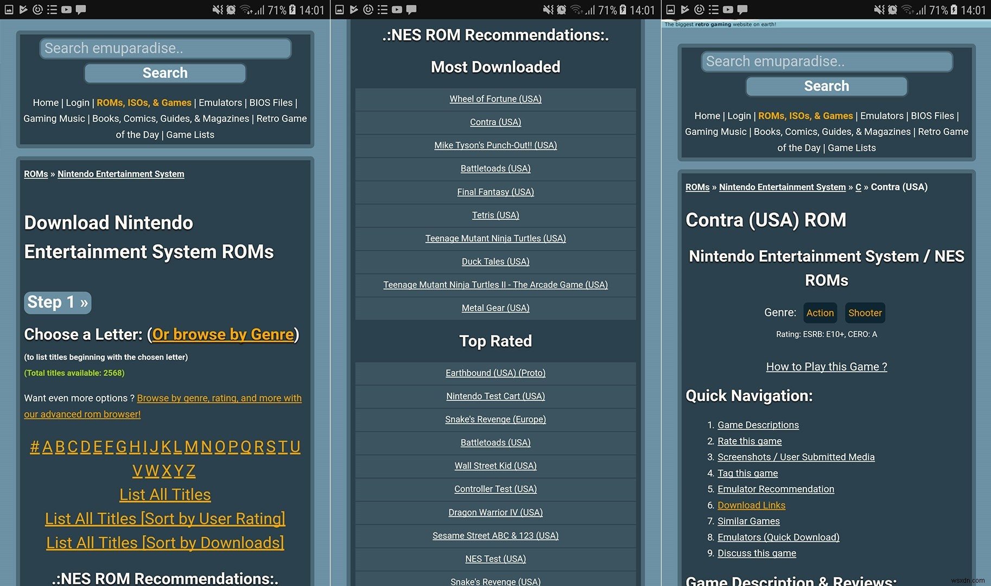Open 'List All Titles [Sort by User Rating]'
Screen dimensions: 991x586
[x=164, y=518]
